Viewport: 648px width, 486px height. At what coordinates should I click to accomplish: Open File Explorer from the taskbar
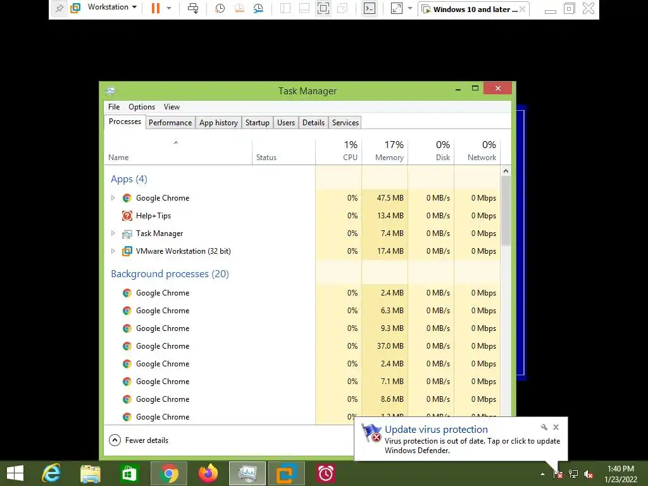[90, 473]
